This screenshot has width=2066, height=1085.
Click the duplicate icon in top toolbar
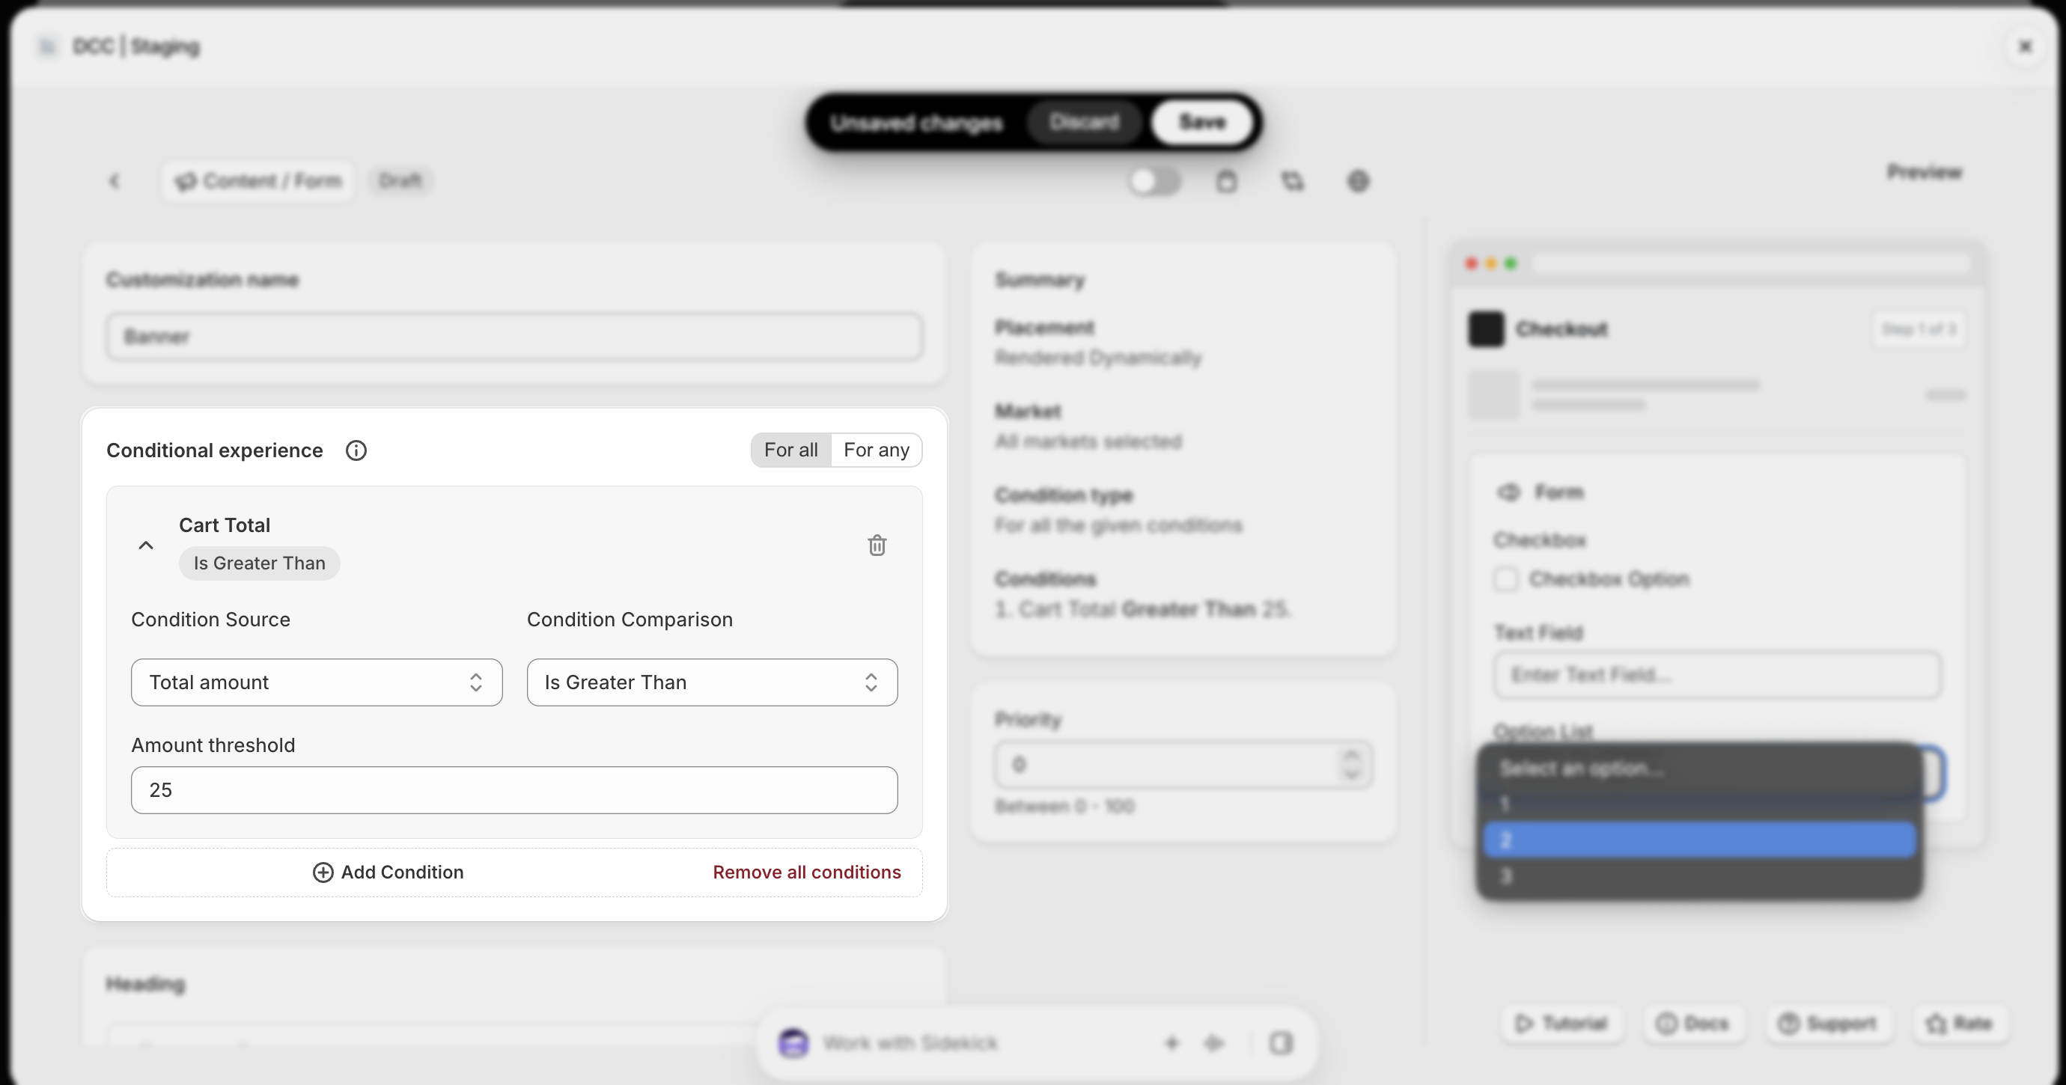click(1292, 181)
